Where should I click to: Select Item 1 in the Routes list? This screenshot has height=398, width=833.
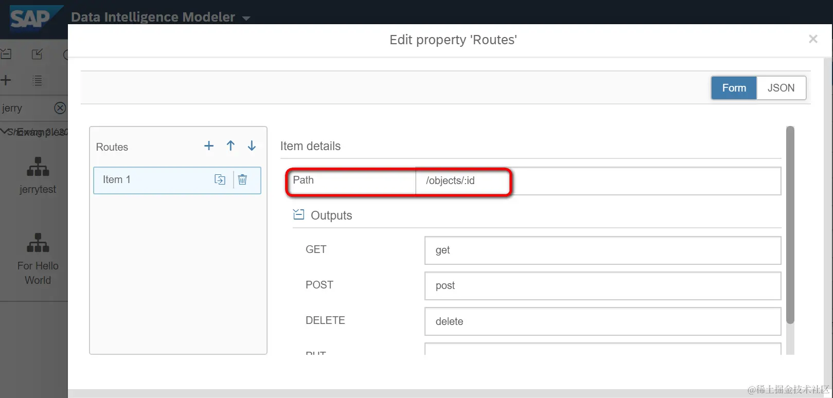[177, 180]
